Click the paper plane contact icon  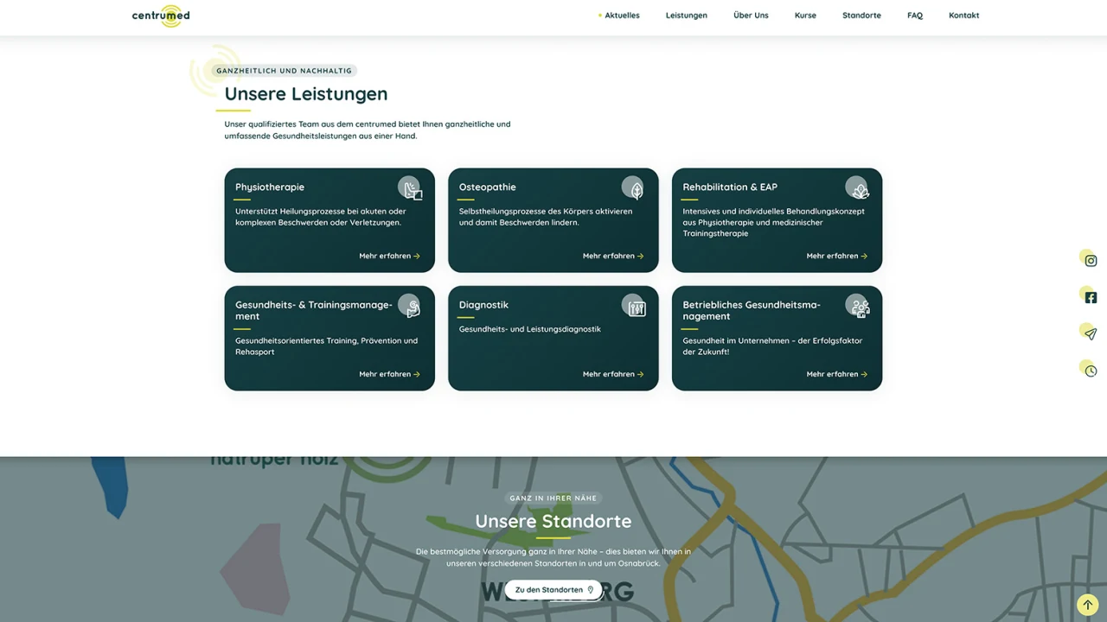pos(1090,333)
